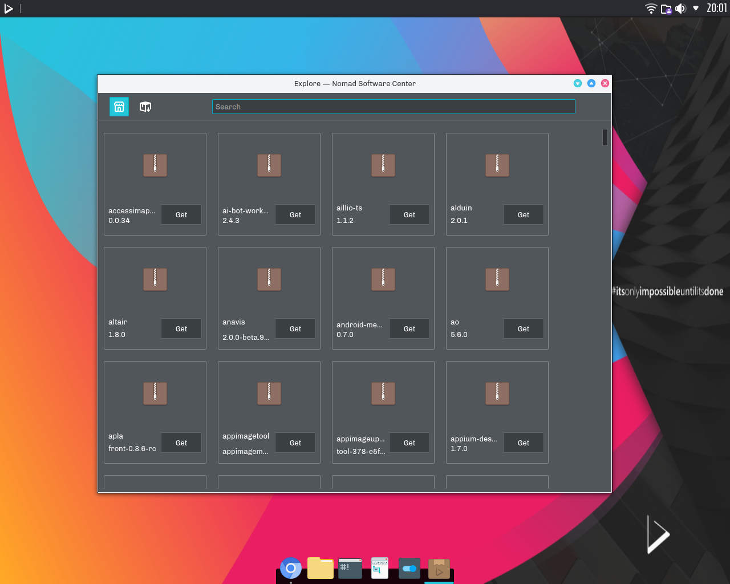Click the appium-des package archive icon
The image size is (730, 584).
[497, 394]
